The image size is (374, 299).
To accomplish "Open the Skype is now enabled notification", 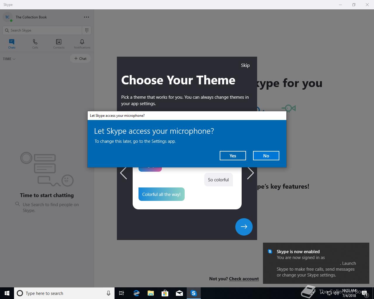I will click(316, 263).
